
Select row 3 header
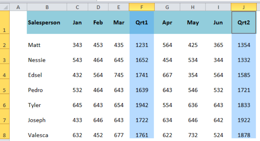pos(5,57)
